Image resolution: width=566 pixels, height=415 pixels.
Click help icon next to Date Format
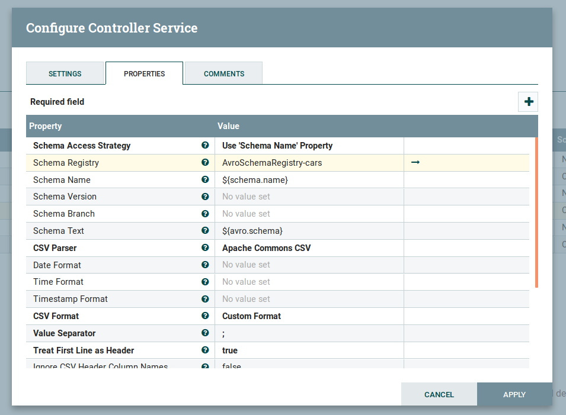205,265
